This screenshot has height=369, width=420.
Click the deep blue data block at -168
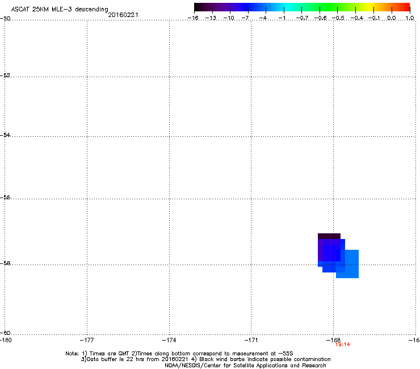pyautogui.click(x=331, y=253)
